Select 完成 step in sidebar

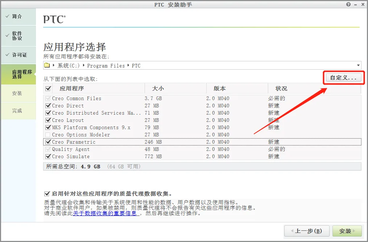coord(18,111)
